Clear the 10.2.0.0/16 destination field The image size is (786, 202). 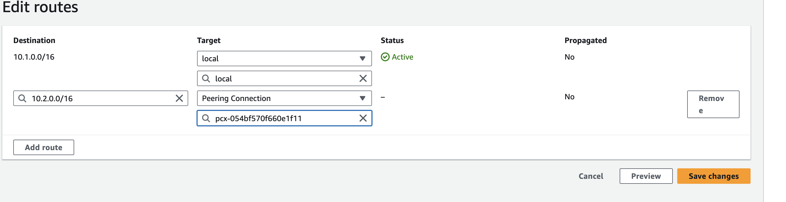[179, 98]
